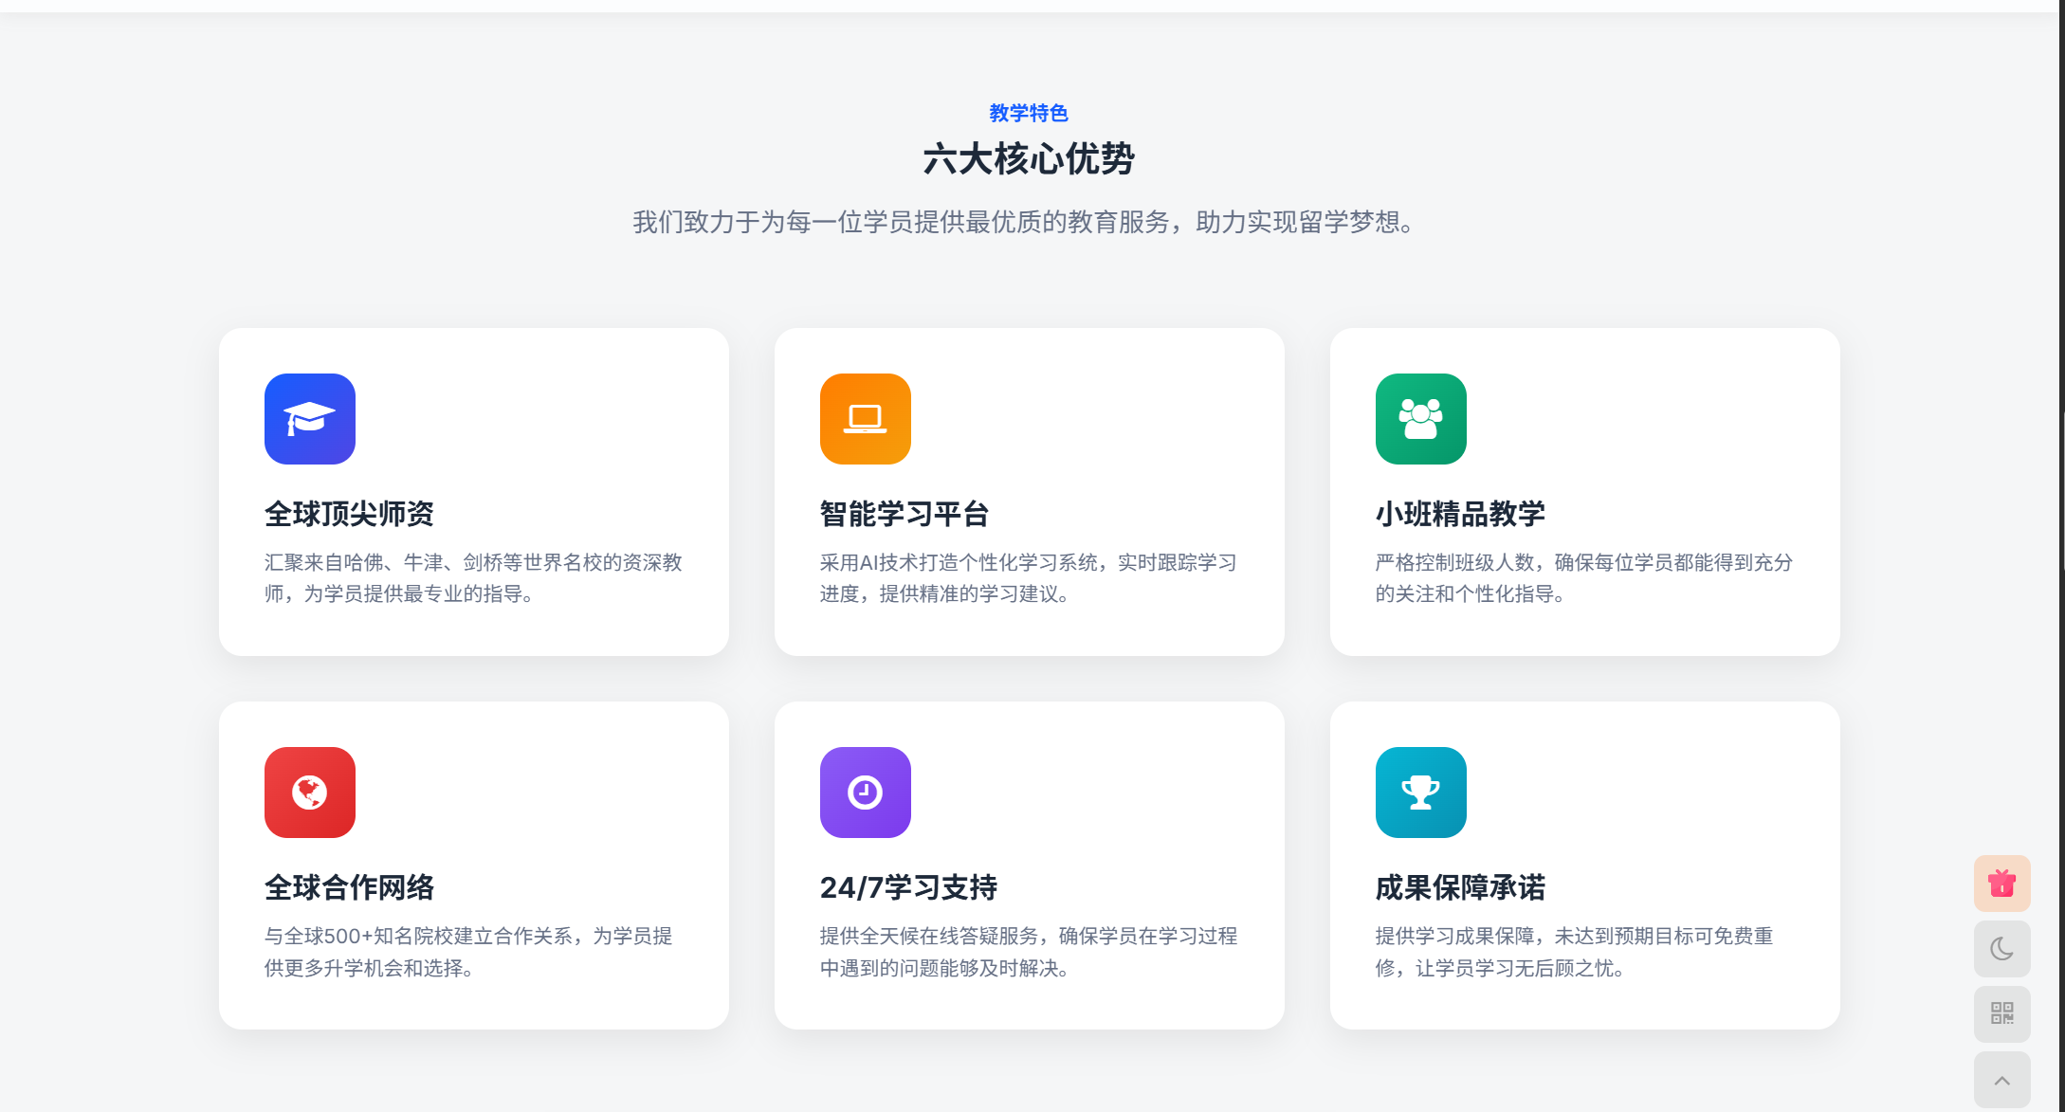
Task: Click the green users group icon
Action: tap(1421, 419)
